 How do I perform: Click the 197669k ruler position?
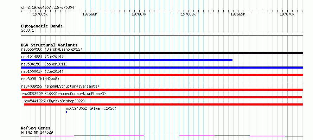tap(238, 14)
